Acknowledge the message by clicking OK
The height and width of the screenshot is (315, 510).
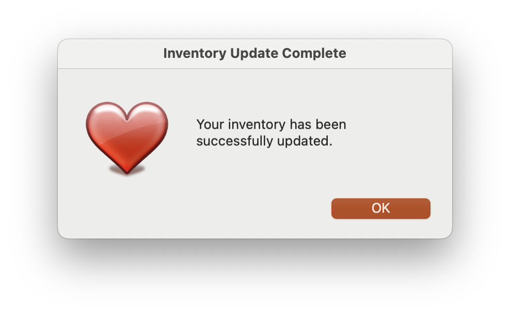[x=380, y=208]
